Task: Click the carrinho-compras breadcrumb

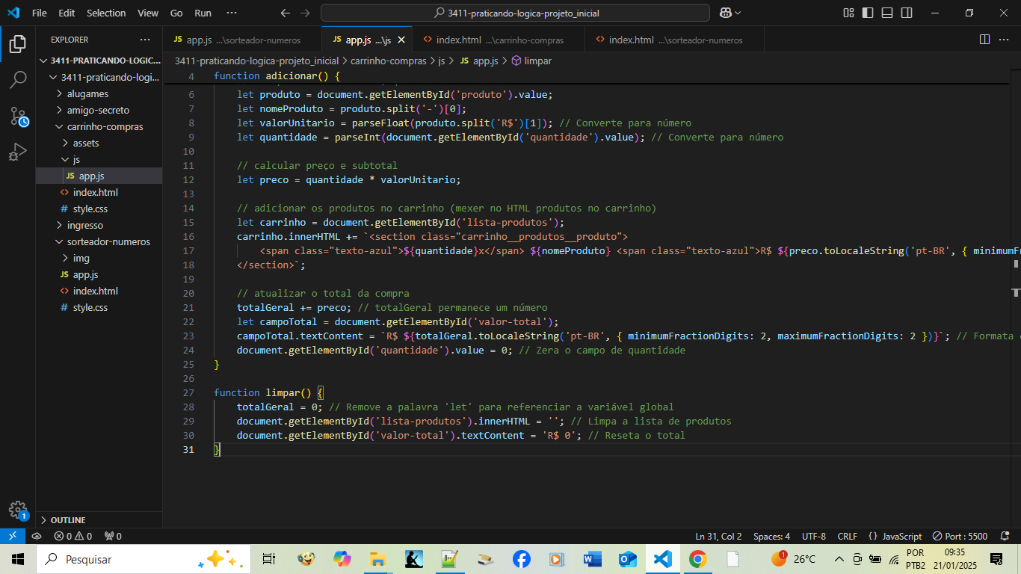Action: pyautogui.click(x=388, y=61)
